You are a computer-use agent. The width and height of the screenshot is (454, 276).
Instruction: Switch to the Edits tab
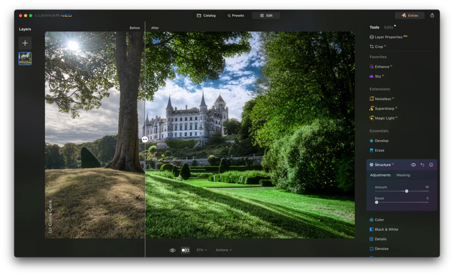coord(389,27)
